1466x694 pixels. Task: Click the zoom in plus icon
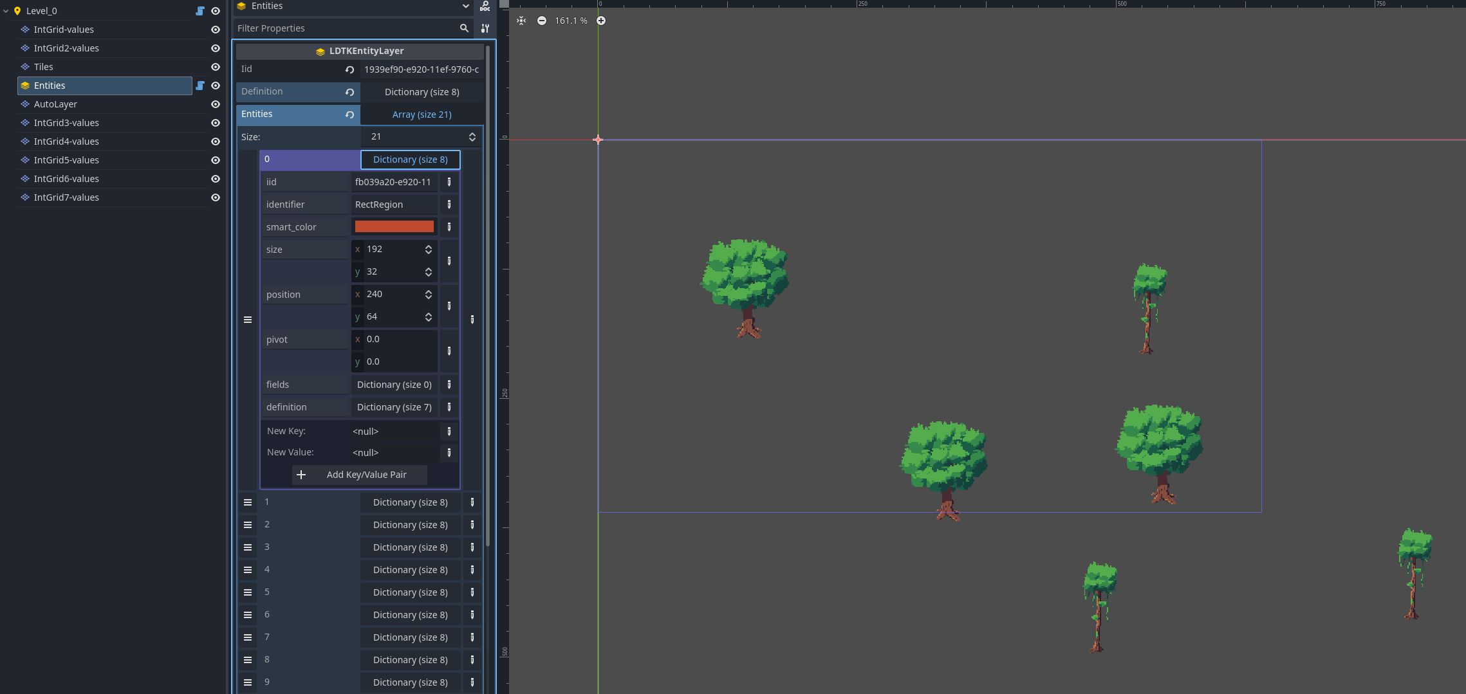[601, 21]
